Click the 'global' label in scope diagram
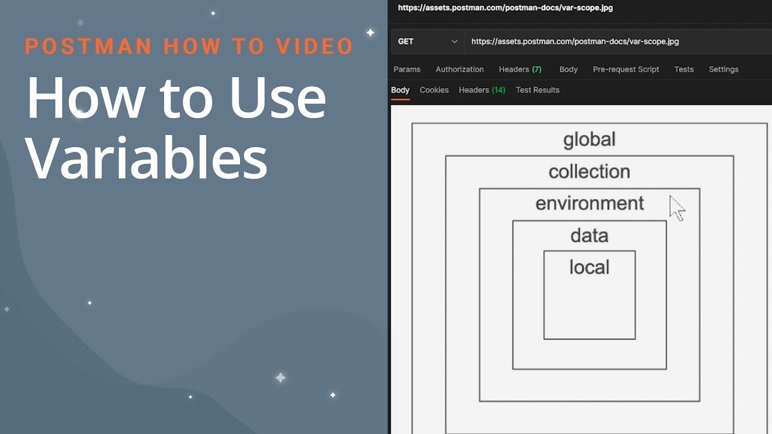The height and width of the screenshot is (434, 772). 589,140
